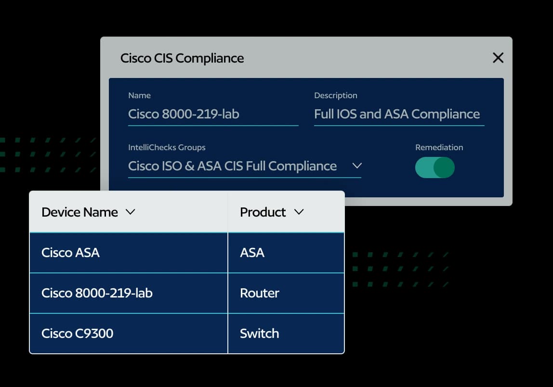Open the Product column chevron
Image resolution: width=553 pixels, height=387 pixels.
click(x=299, y=212)
